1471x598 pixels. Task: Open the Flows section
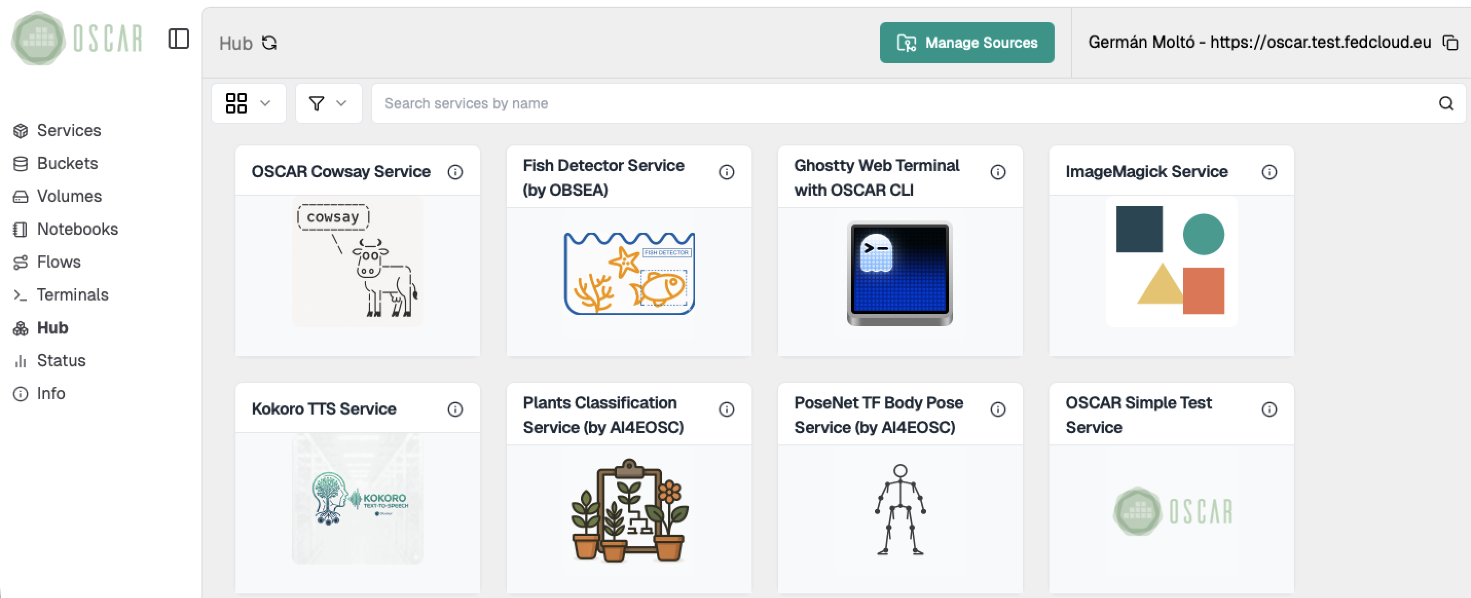[58, 262]
